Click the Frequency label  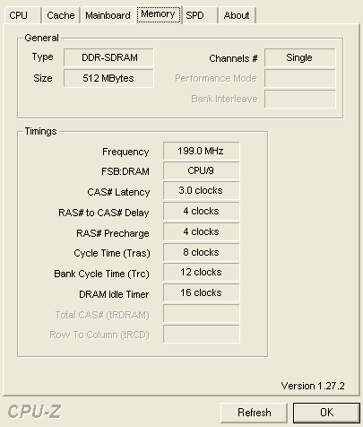[x=125, y=152]
